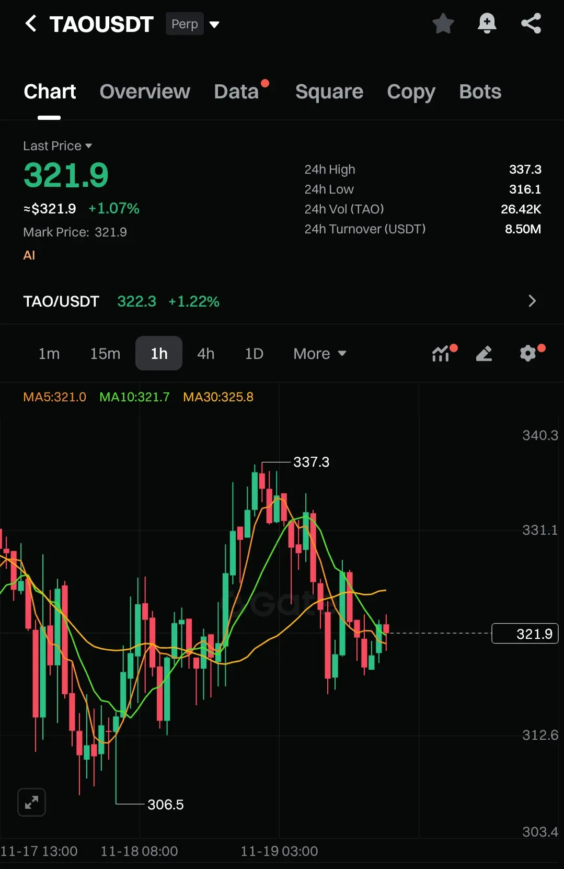Image resolution: width=564 pixels, height=869 pixels.
Task: Open the Copy tab
Action: (x=411, y=92)
